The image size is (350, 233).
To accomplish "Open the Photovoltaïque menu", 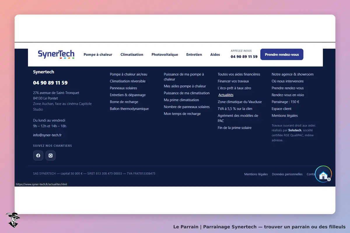I will [165, 54].
